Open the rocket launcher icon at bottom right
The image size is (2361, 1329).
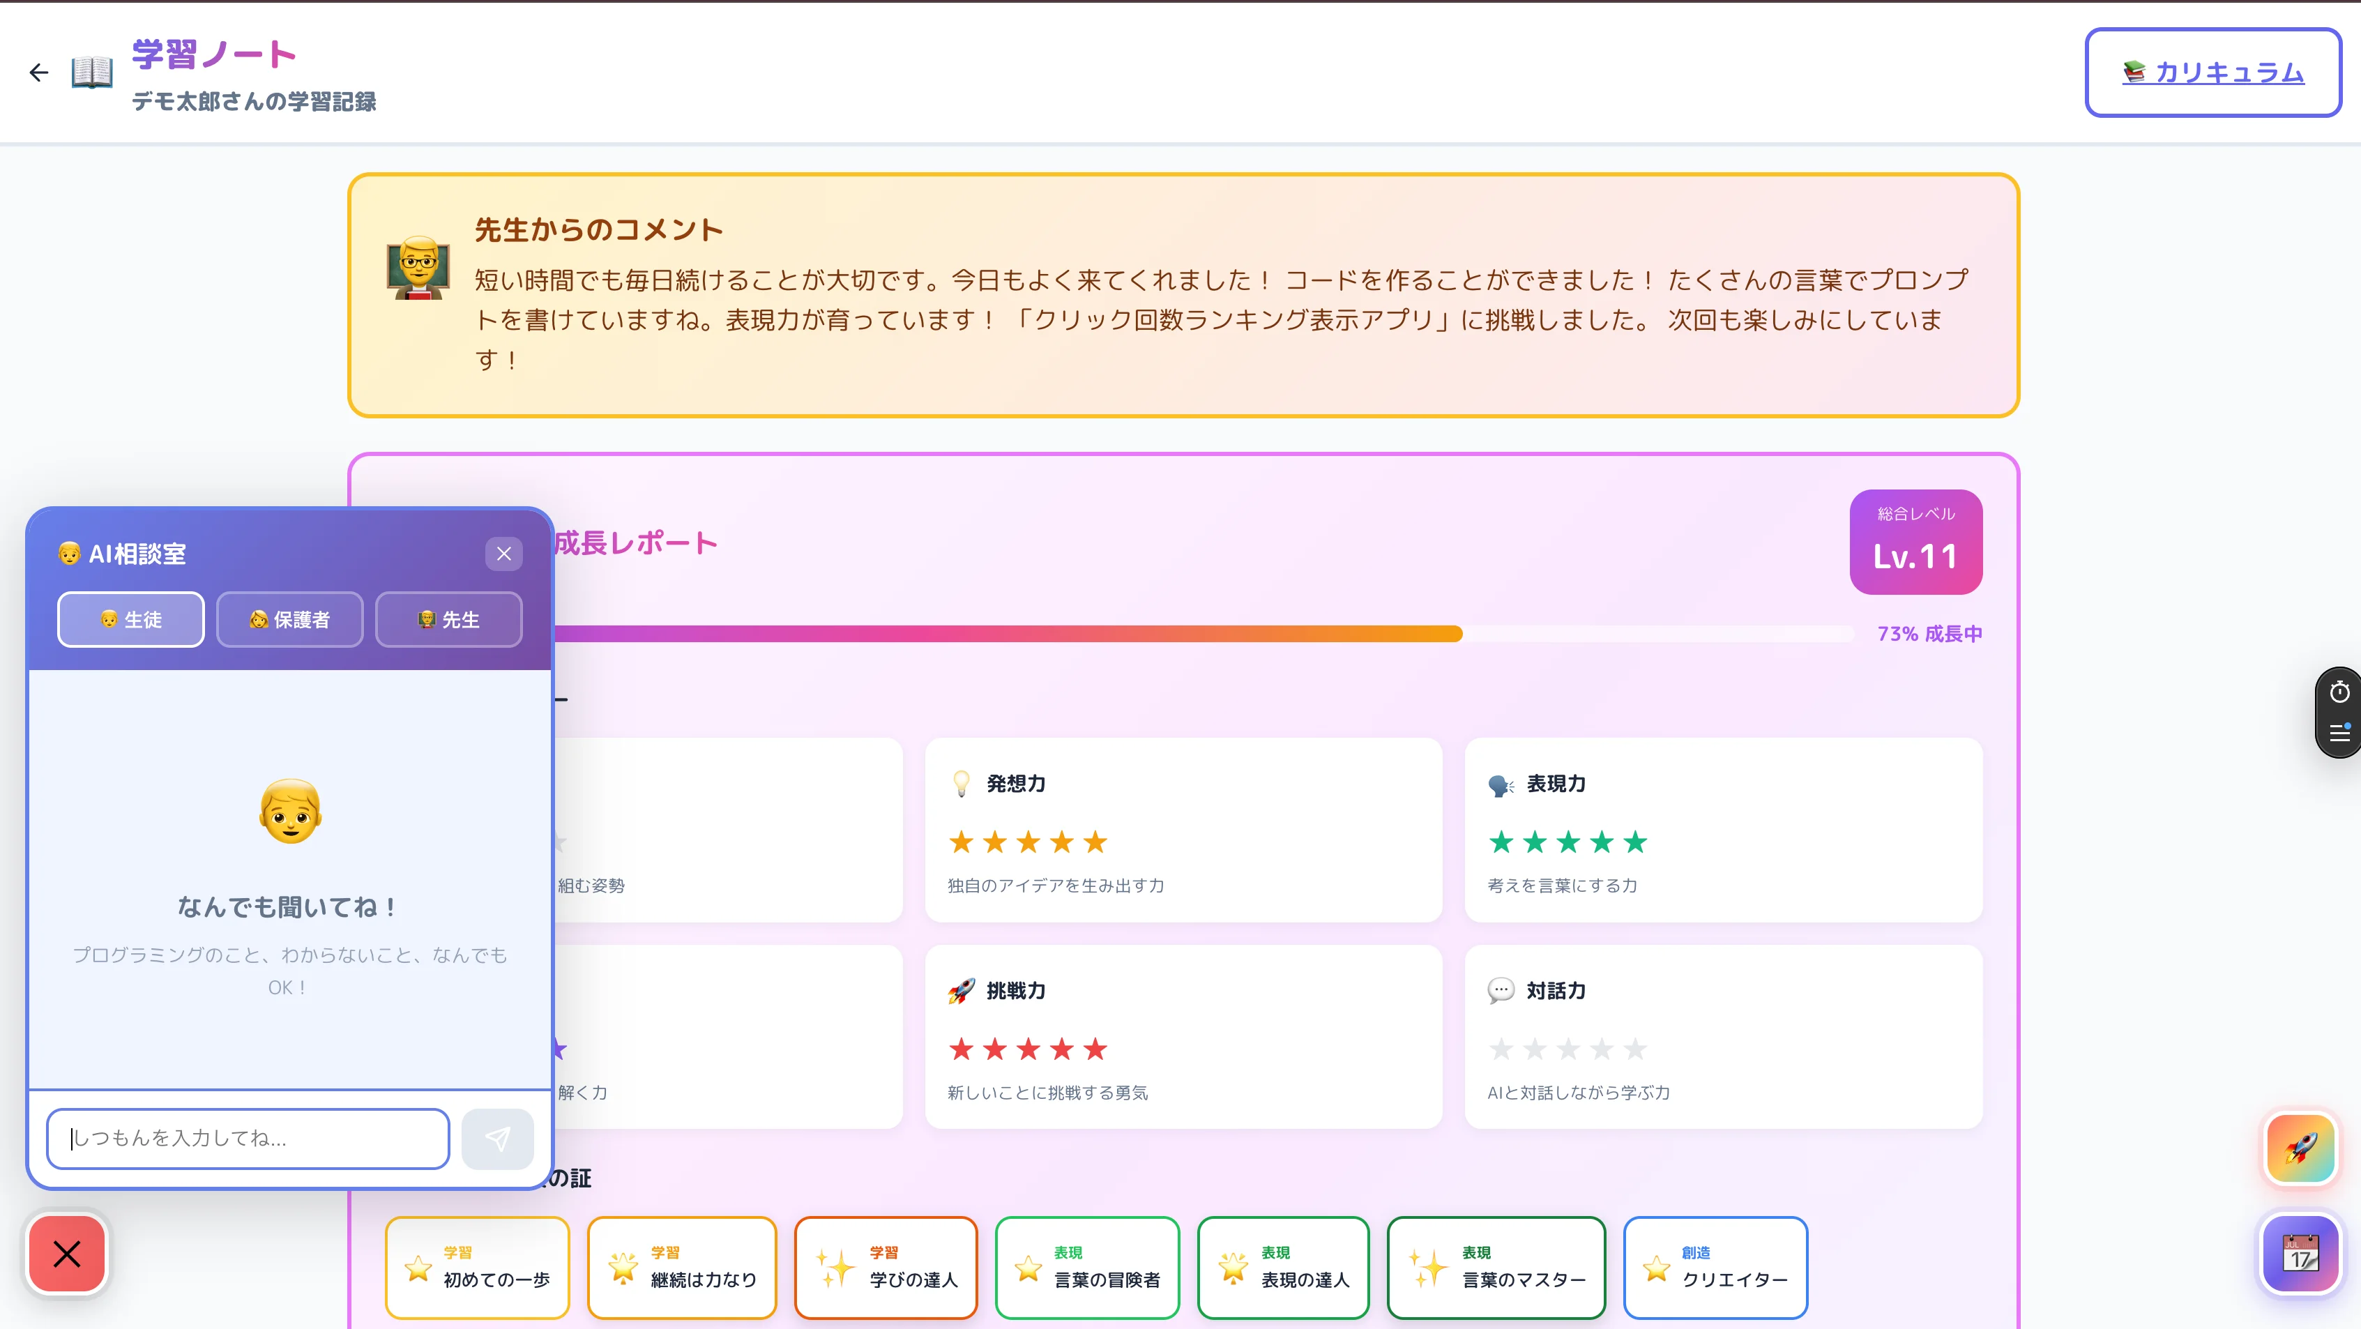tap(2300, 1148)
